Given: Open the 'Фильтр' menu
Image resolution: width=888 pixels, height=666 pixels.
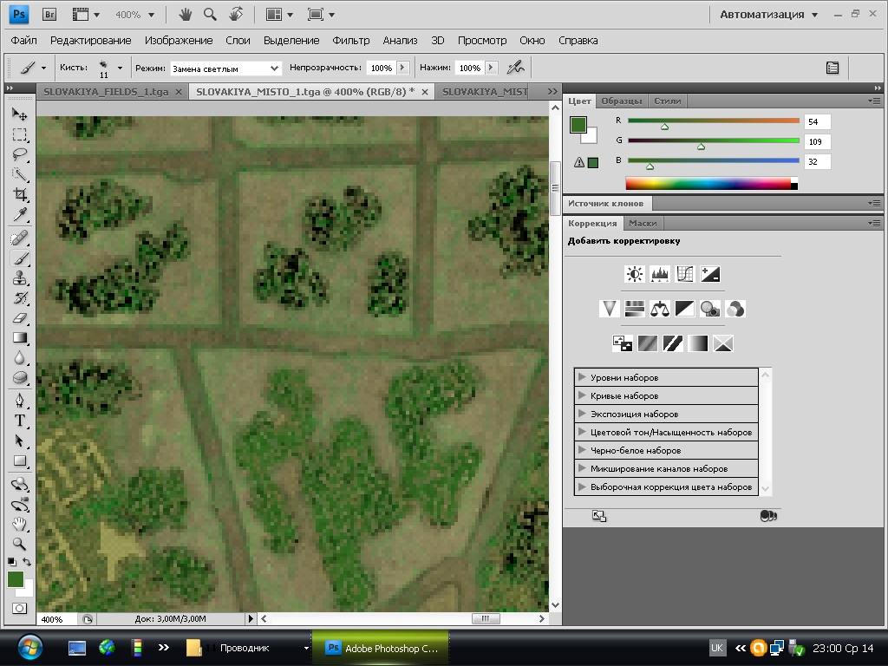Looking at the screenshot, I should (x=350, y=40).
